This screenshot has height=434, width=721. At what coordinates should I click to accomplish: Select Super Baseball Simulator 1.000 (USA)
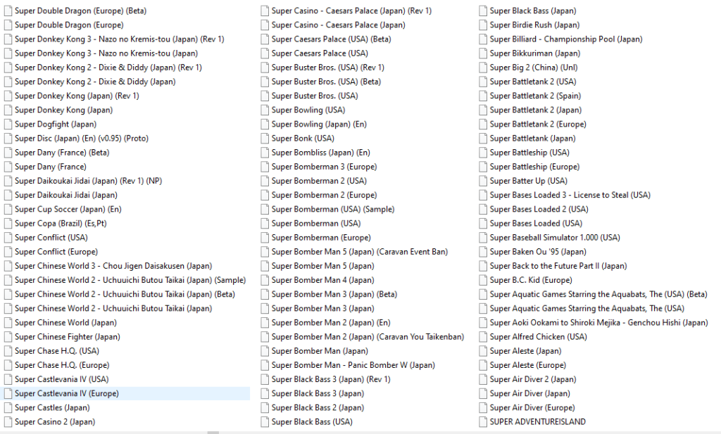point(555,238)
